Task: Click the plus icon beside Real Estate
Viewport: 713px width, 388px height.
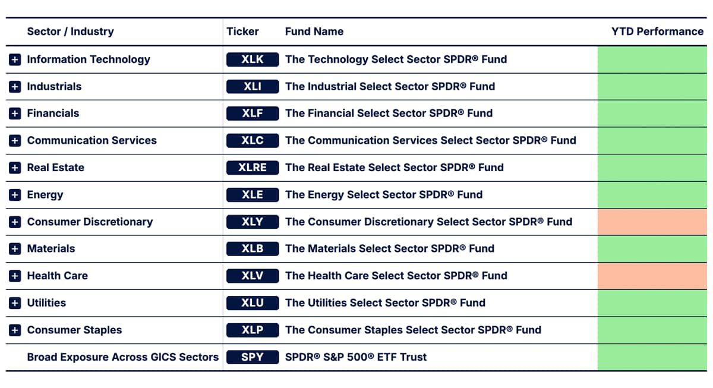Action: point(15,168)
